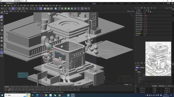The image size is (174, 97).
Task: Enable the topmost red X object flag
Action: point(147,16)
